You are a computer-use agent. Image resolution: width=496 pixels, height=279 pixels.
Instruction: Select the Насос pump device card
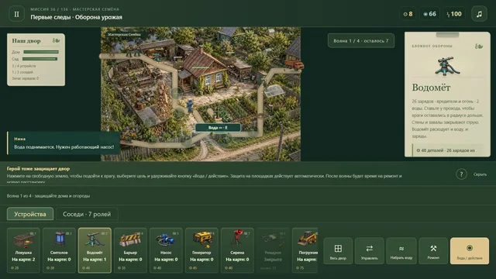click(x=166, y=250)
